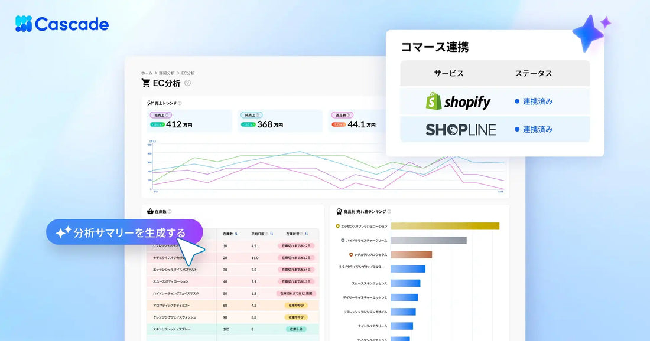
Task: Click リバイタライジングフェイスマス ranking label
Action: tap(362, 267)
